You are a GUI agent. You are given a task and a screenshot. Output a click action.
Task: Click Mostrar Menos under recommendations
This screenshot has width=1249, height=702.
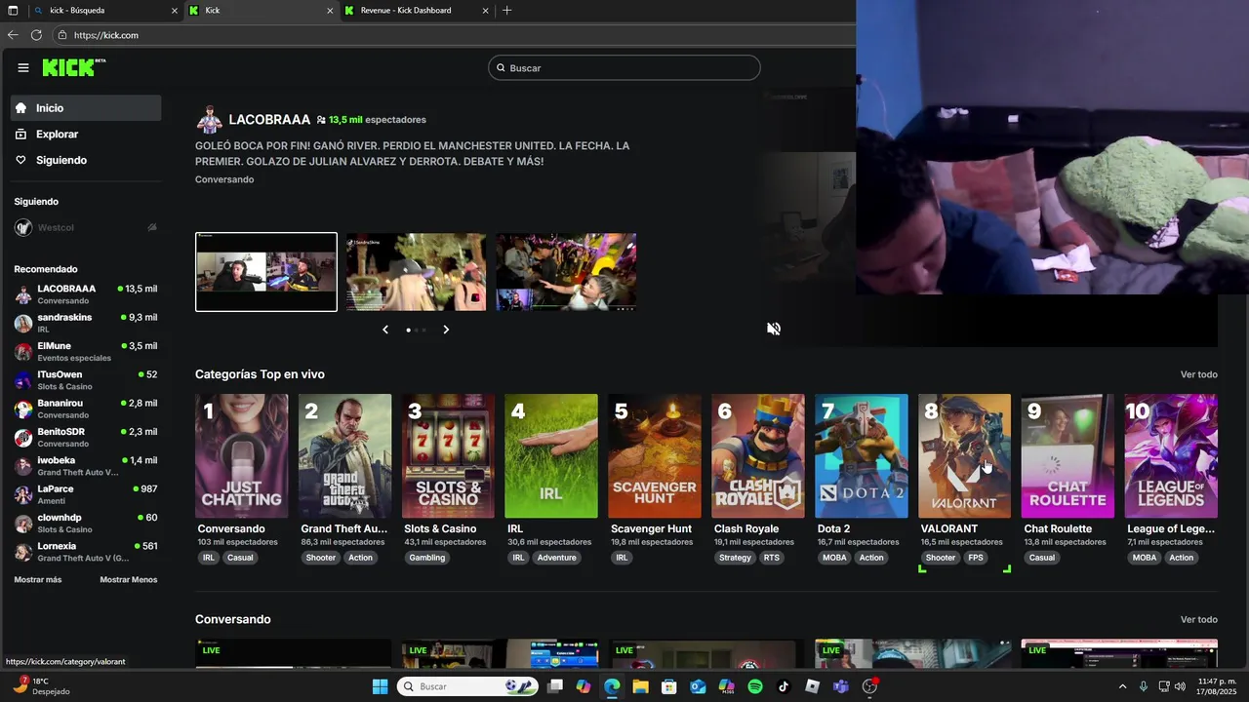pyautogui.click(x=128, y=579)
